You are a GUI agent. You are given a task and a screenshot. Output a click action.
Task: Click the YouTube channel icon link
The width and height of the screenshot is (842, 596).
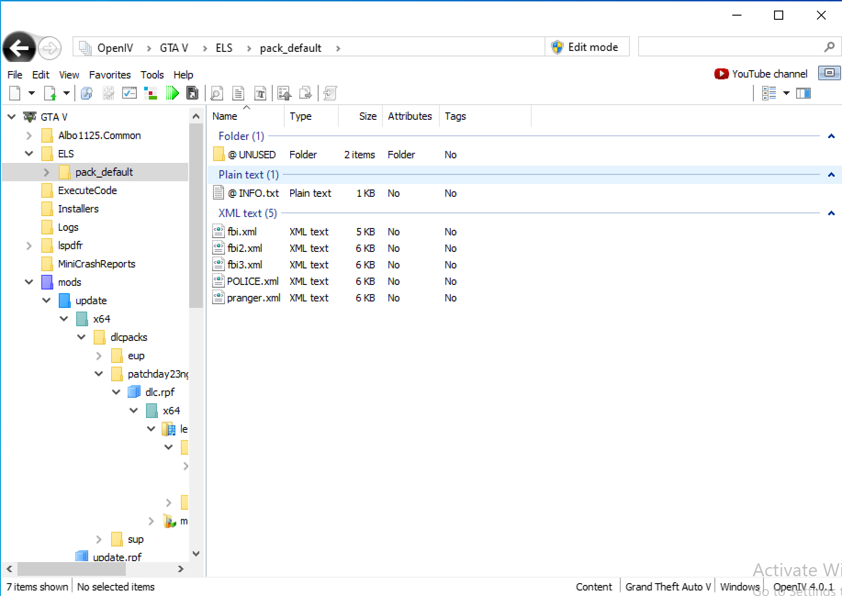coord(721,74)
